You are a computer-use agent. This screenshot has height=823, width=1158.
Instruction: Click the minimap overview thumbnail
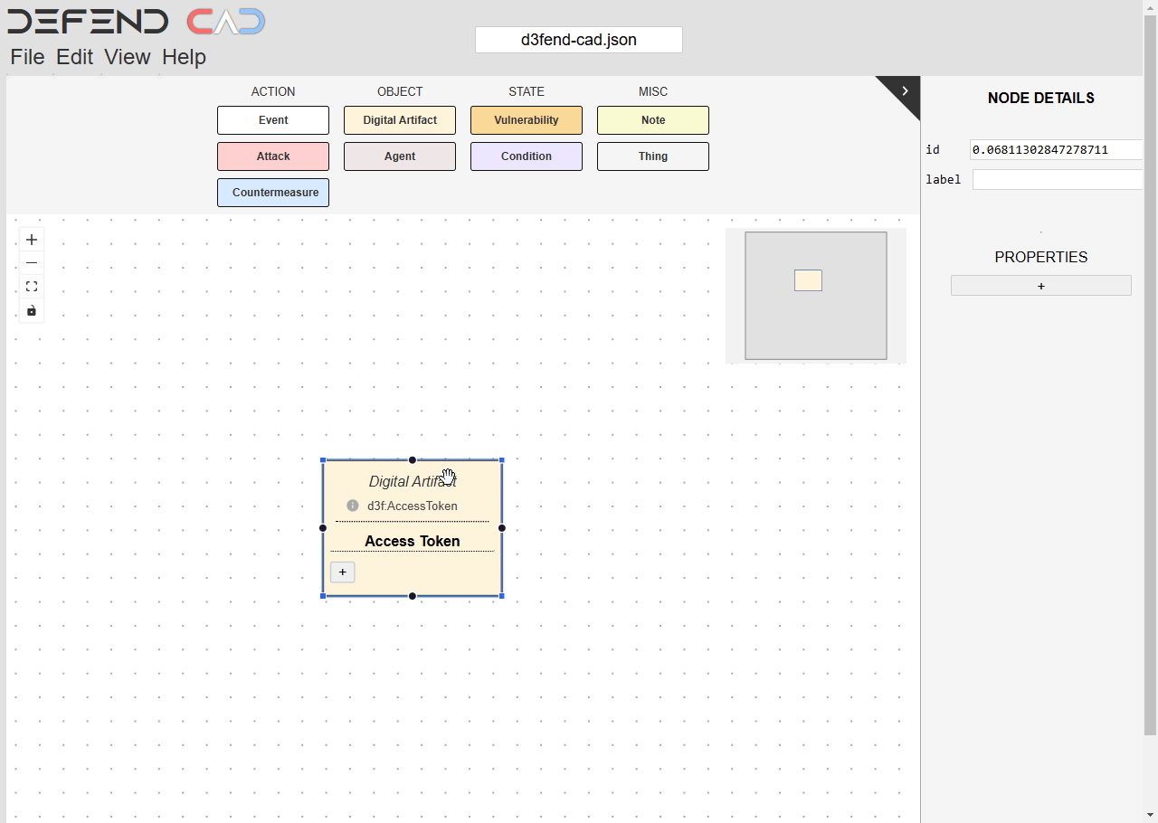[x=815, y=296]
